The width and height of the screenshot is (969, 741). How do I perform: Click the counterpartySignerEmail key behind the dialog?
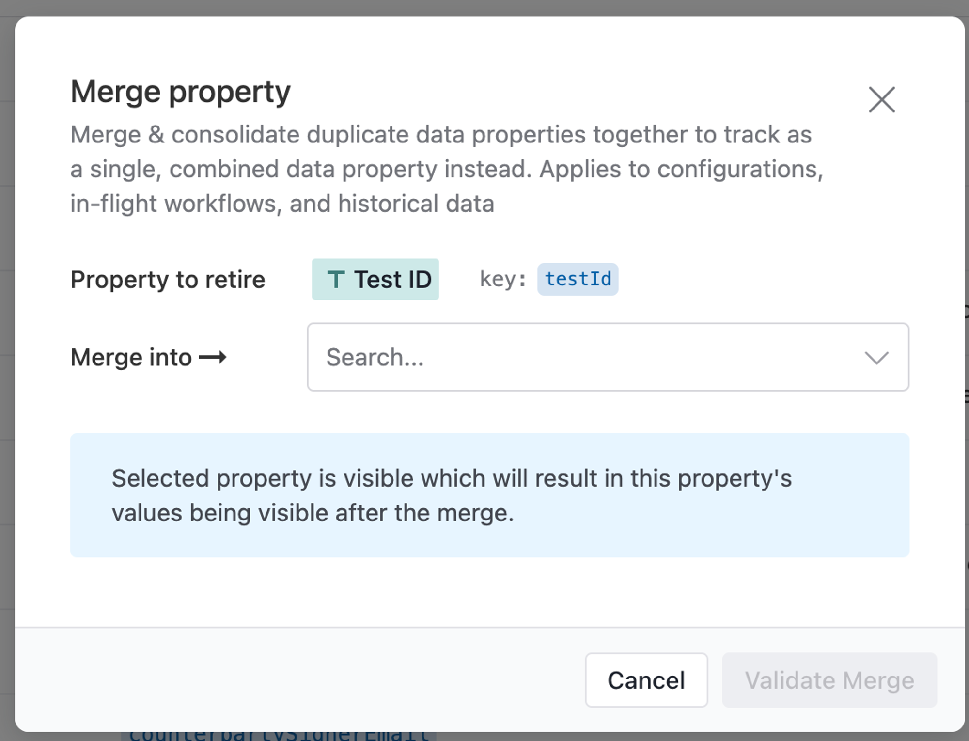pos(279,736)
